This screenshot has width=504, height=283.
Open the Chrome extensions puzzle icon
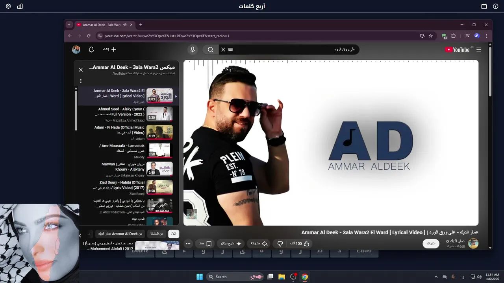click(x=453, y=36)
